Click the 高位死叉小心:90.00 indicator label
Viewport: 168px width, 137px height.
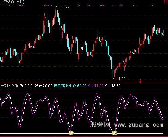click(70, 86)
